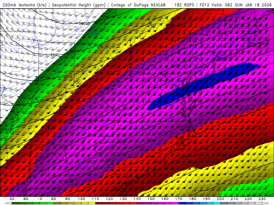Click the 10140 contour label at left edge
The height and width of the screenshot is (205, 274).
point(8,129)
